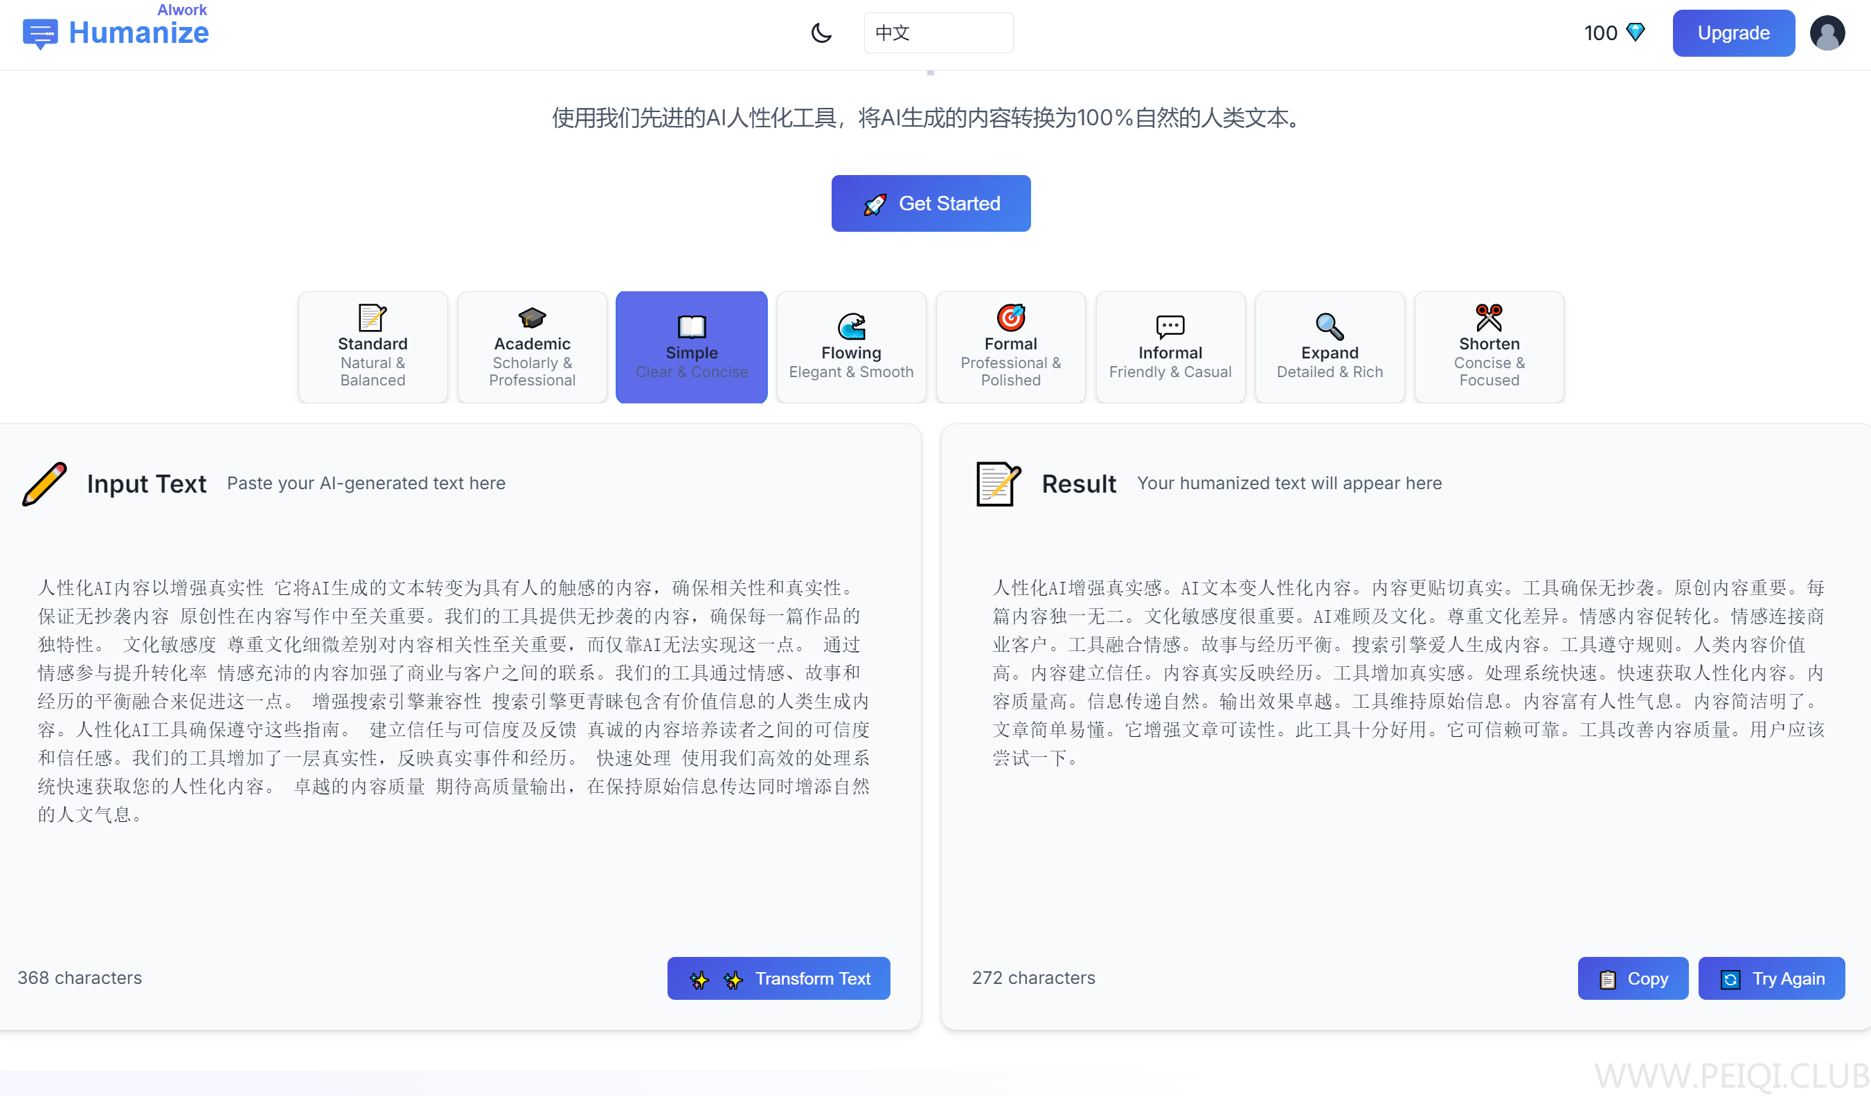
Task: Click the Try Again button
Action: coord(1771,979)
